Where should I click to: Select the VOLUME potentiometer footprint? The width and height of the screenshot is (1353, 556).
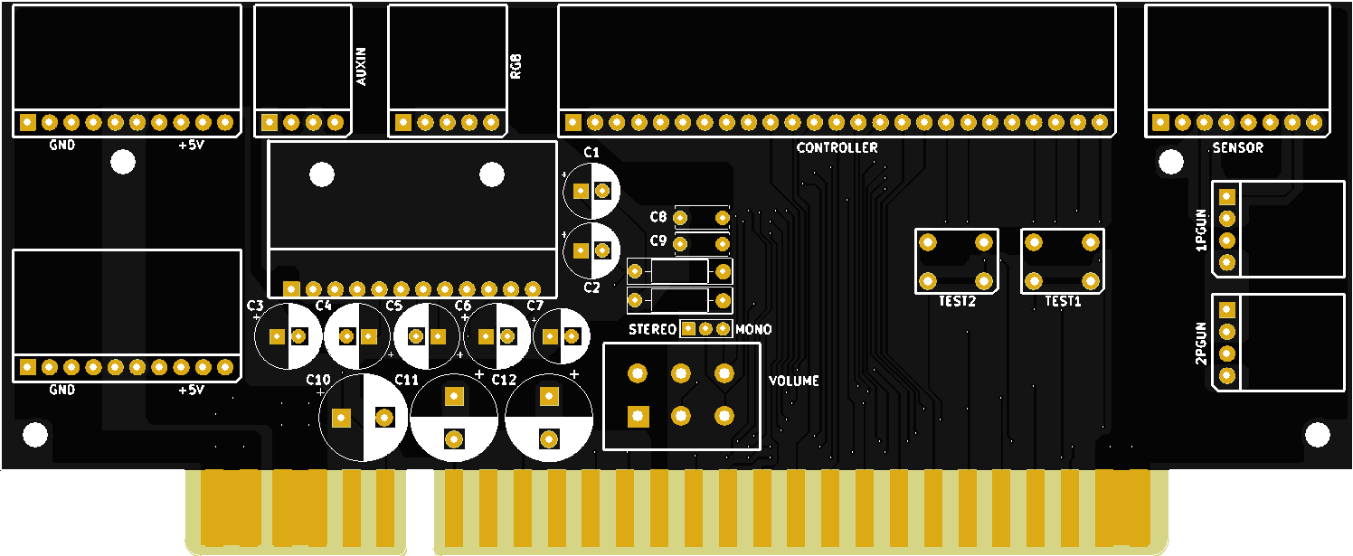(x=682, y=396)
